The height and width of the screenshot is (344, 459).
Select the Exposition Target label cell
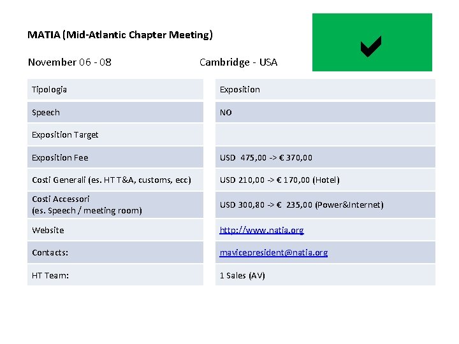coord(115,134)
